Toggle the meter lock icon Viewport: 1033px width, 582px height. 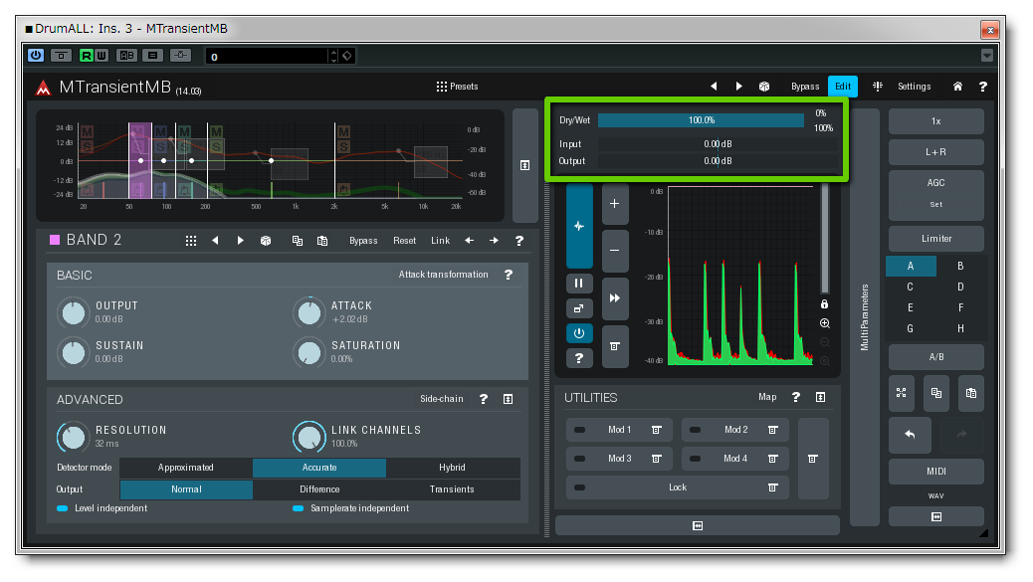[824, 304]
